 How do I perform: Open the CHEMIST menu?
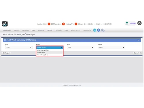coord(50,30)
